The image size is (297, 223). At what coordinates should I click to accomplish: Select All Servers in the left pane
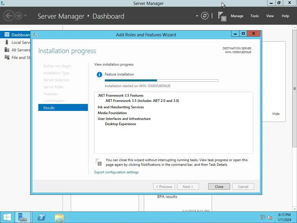[15, 50]
